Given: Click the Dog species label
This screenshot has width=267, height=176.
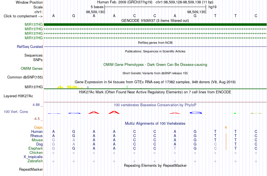Looking at the screenshot, I should click(39, 144).
